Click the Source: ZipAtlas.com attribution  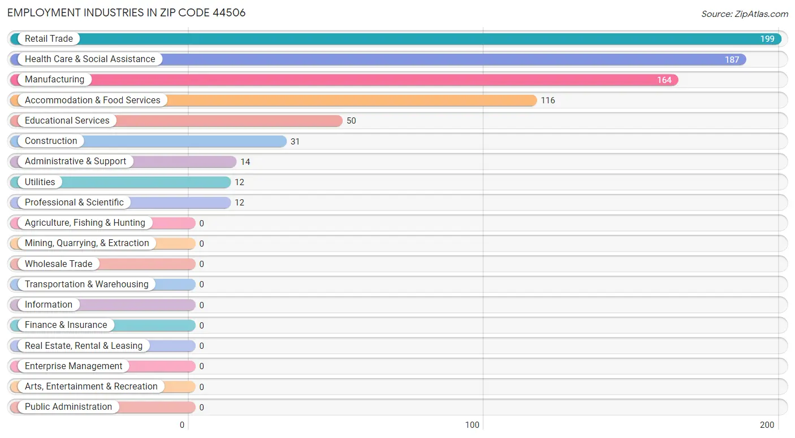click(x=745, y=14)
